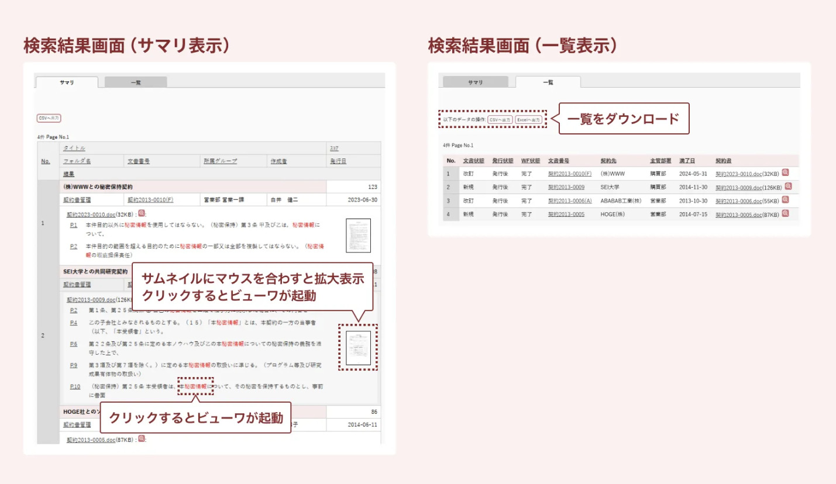Sort by 発行状態 column header
The image size is (836, 484).
pos(503,160)
